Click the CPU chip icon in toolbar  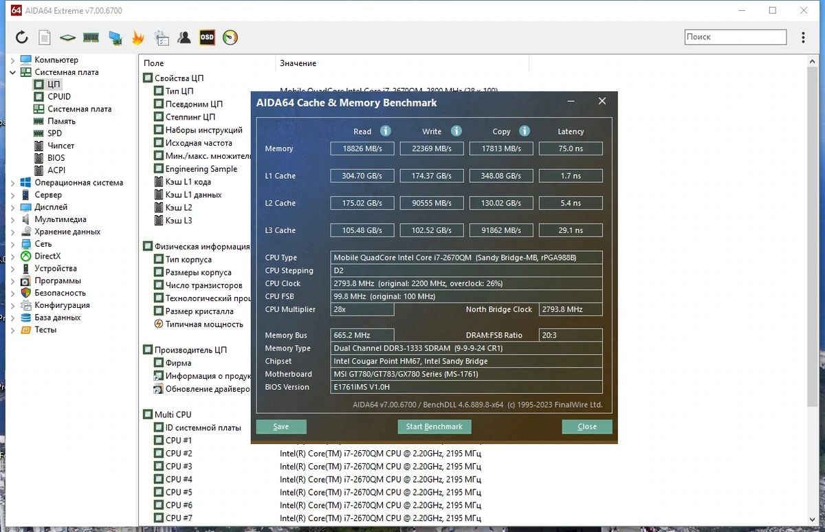[x=67, y=37]
